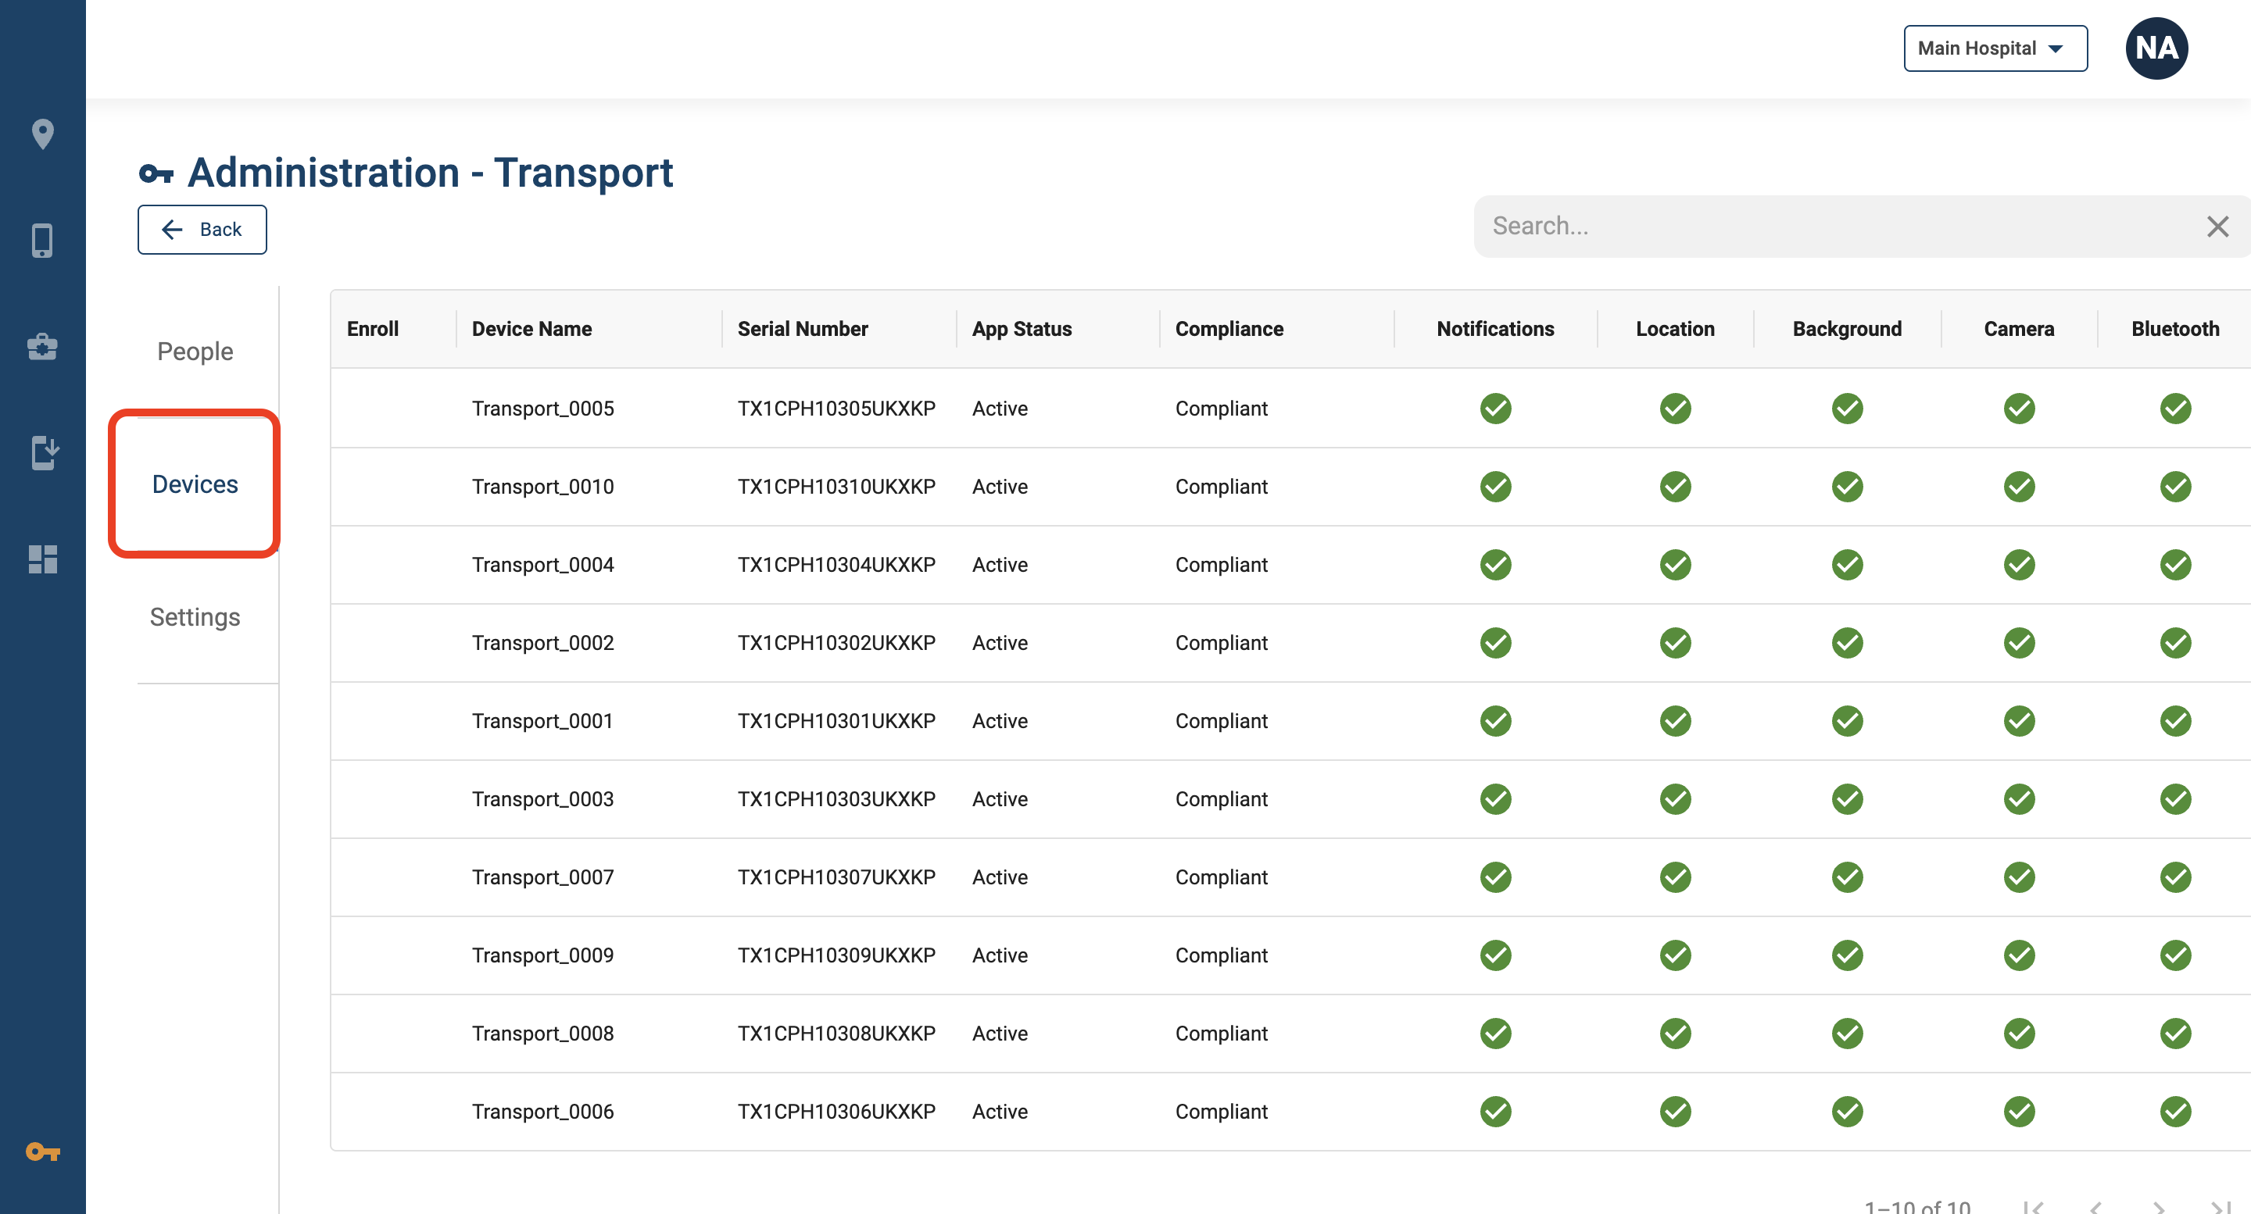Open the location pin sidebar icon

pyautogui.click(x=42, y=134)
